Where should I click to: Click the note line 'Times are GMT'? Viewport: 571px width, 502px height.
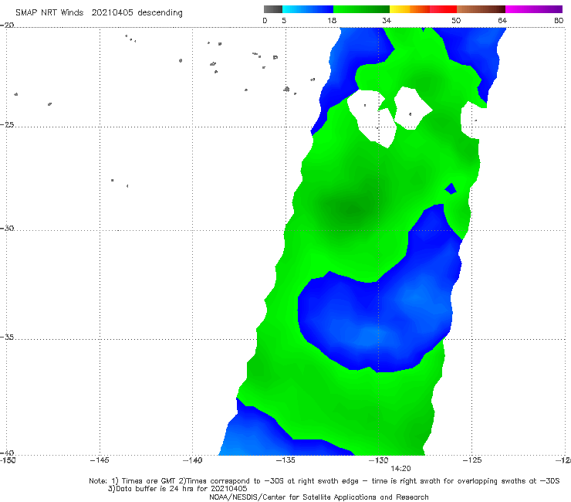pos(150,481)
